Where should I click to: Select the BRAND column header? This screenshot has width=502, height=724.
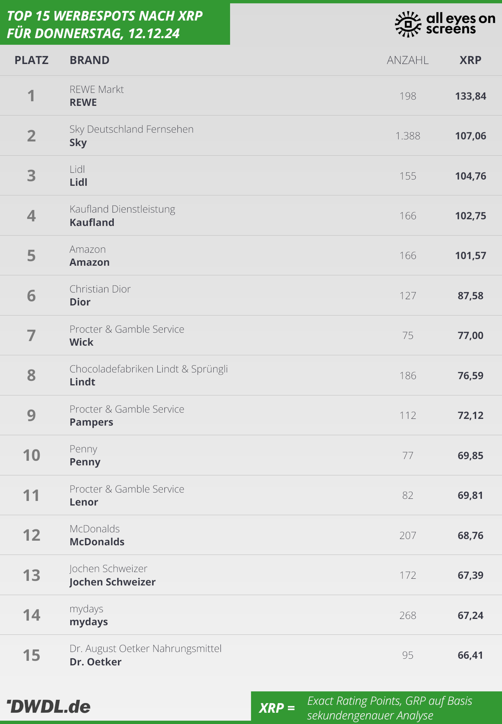click(90, 60)
